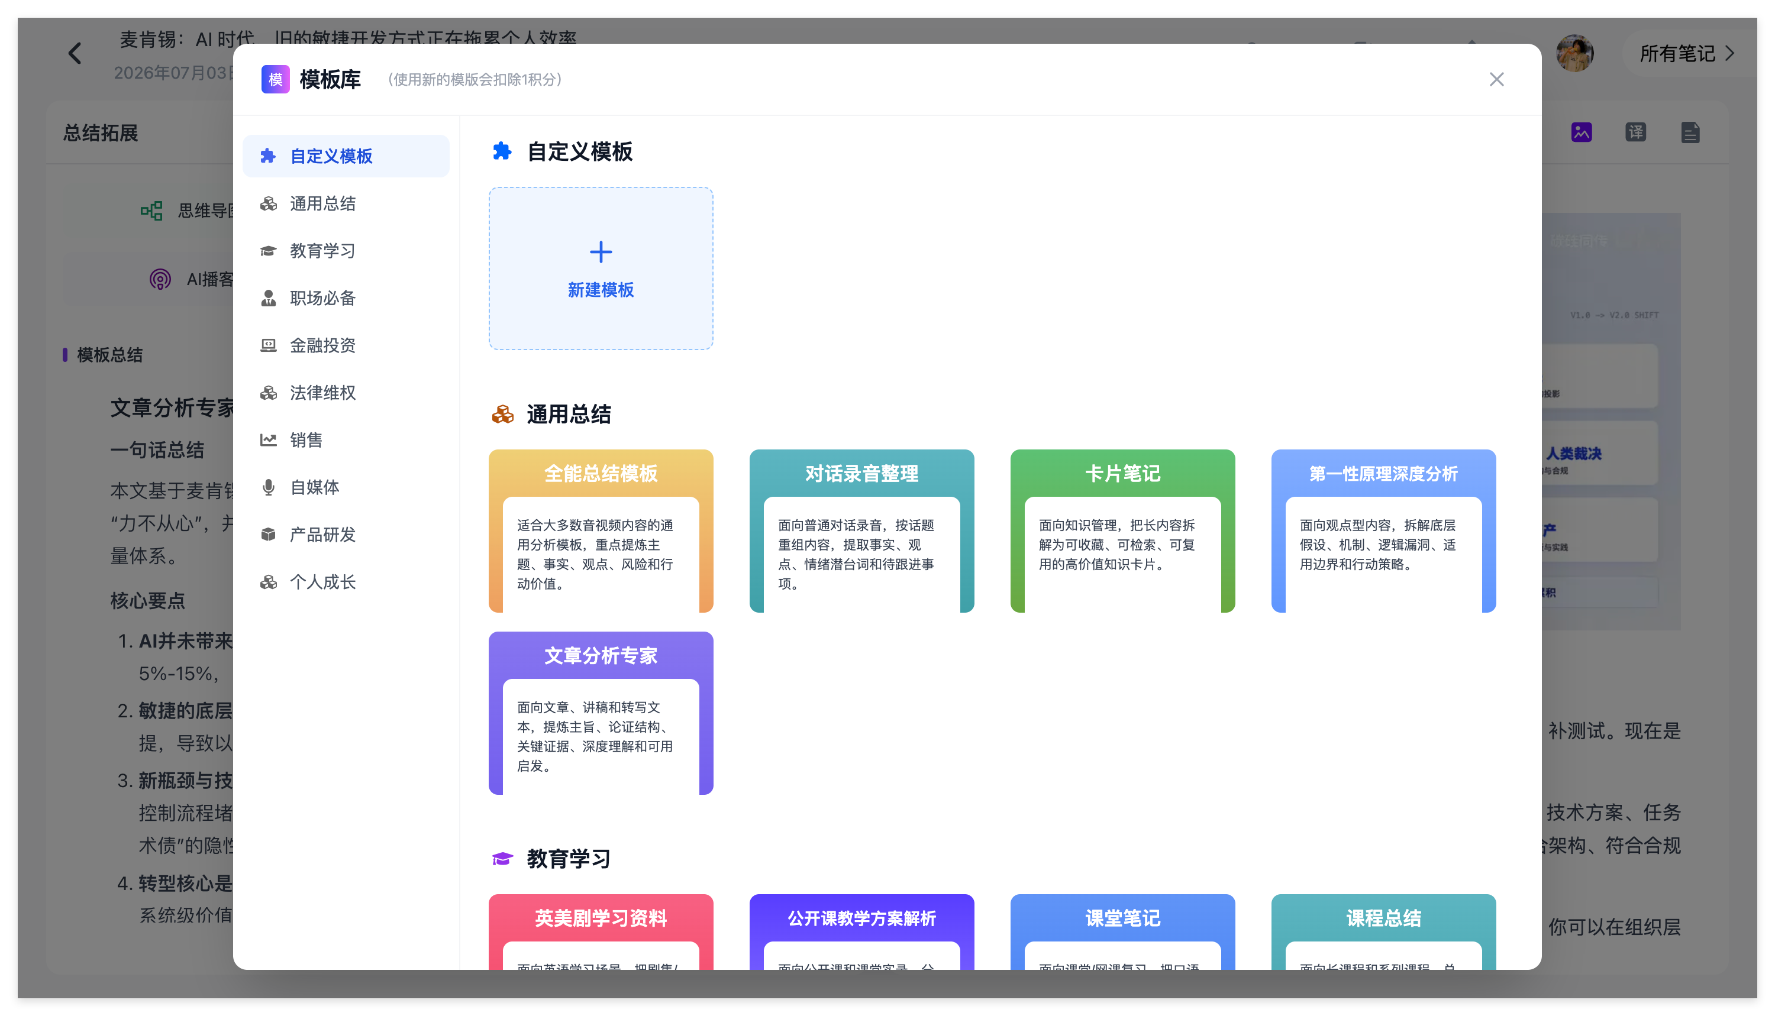Screen dimensions: 1775x1016
Task: Click the 模 logo icon in dialog header
Action: 275,80
